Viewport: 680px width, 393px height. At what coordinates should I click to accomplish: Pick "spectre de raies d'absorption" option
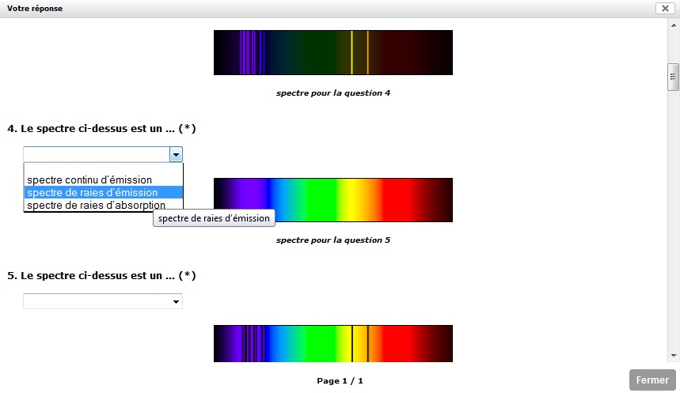click(96, 205)
